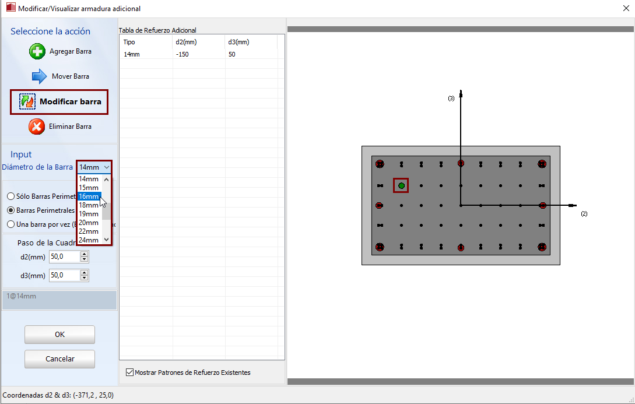
Task: Click the blue arrow Mover Barra icon
Action: click(x=39, y=76)
